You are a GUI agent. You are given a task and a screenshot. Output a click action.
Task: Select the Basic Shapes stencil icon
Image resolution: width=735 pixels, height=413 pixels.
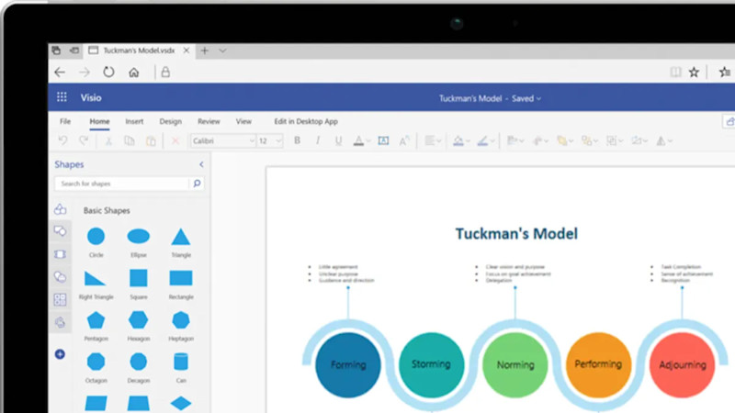(60, 209)
